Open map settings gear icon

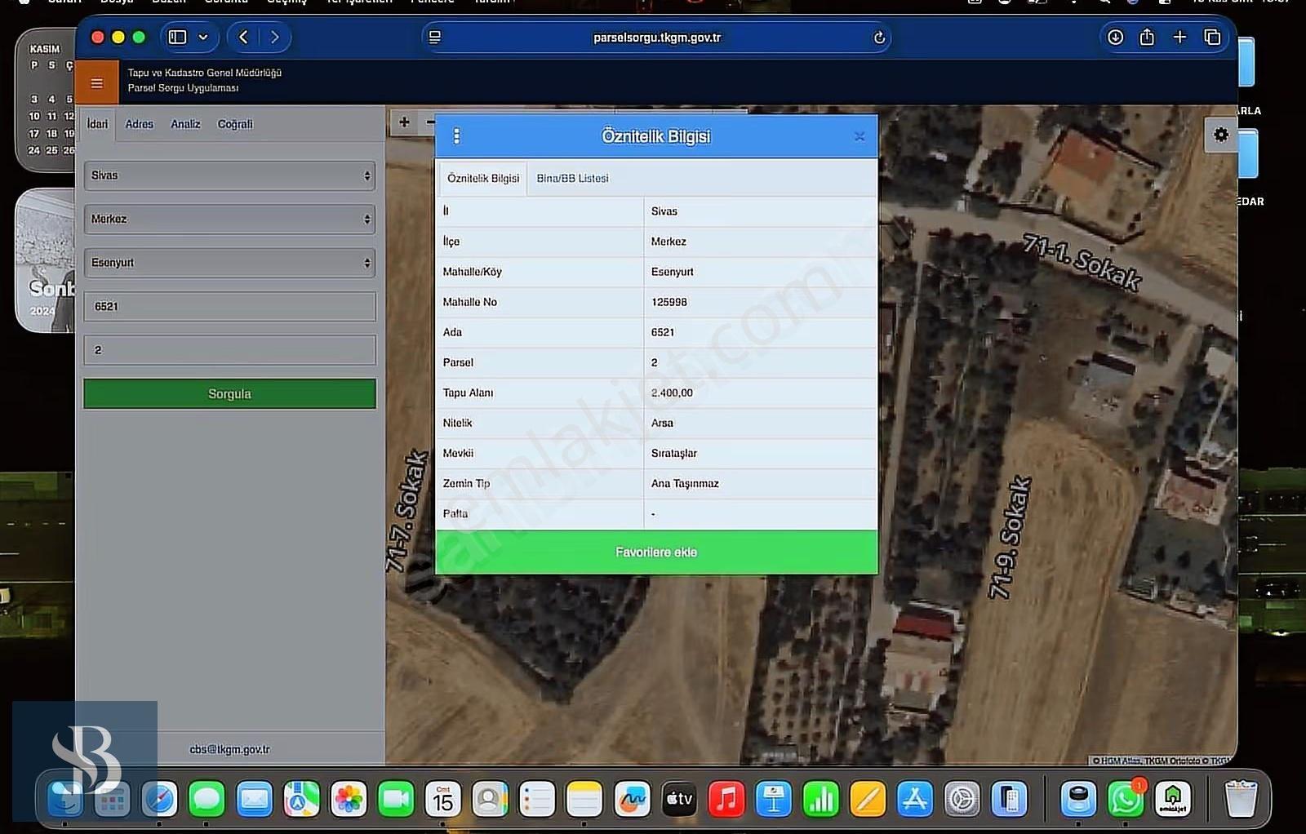pos(1220,135)
